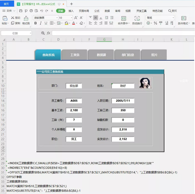The height and width of the screenshot is (194, 195).
Task: Open font size dropdown showing 10
Action: pyautogui.click(x=71, y=18)
